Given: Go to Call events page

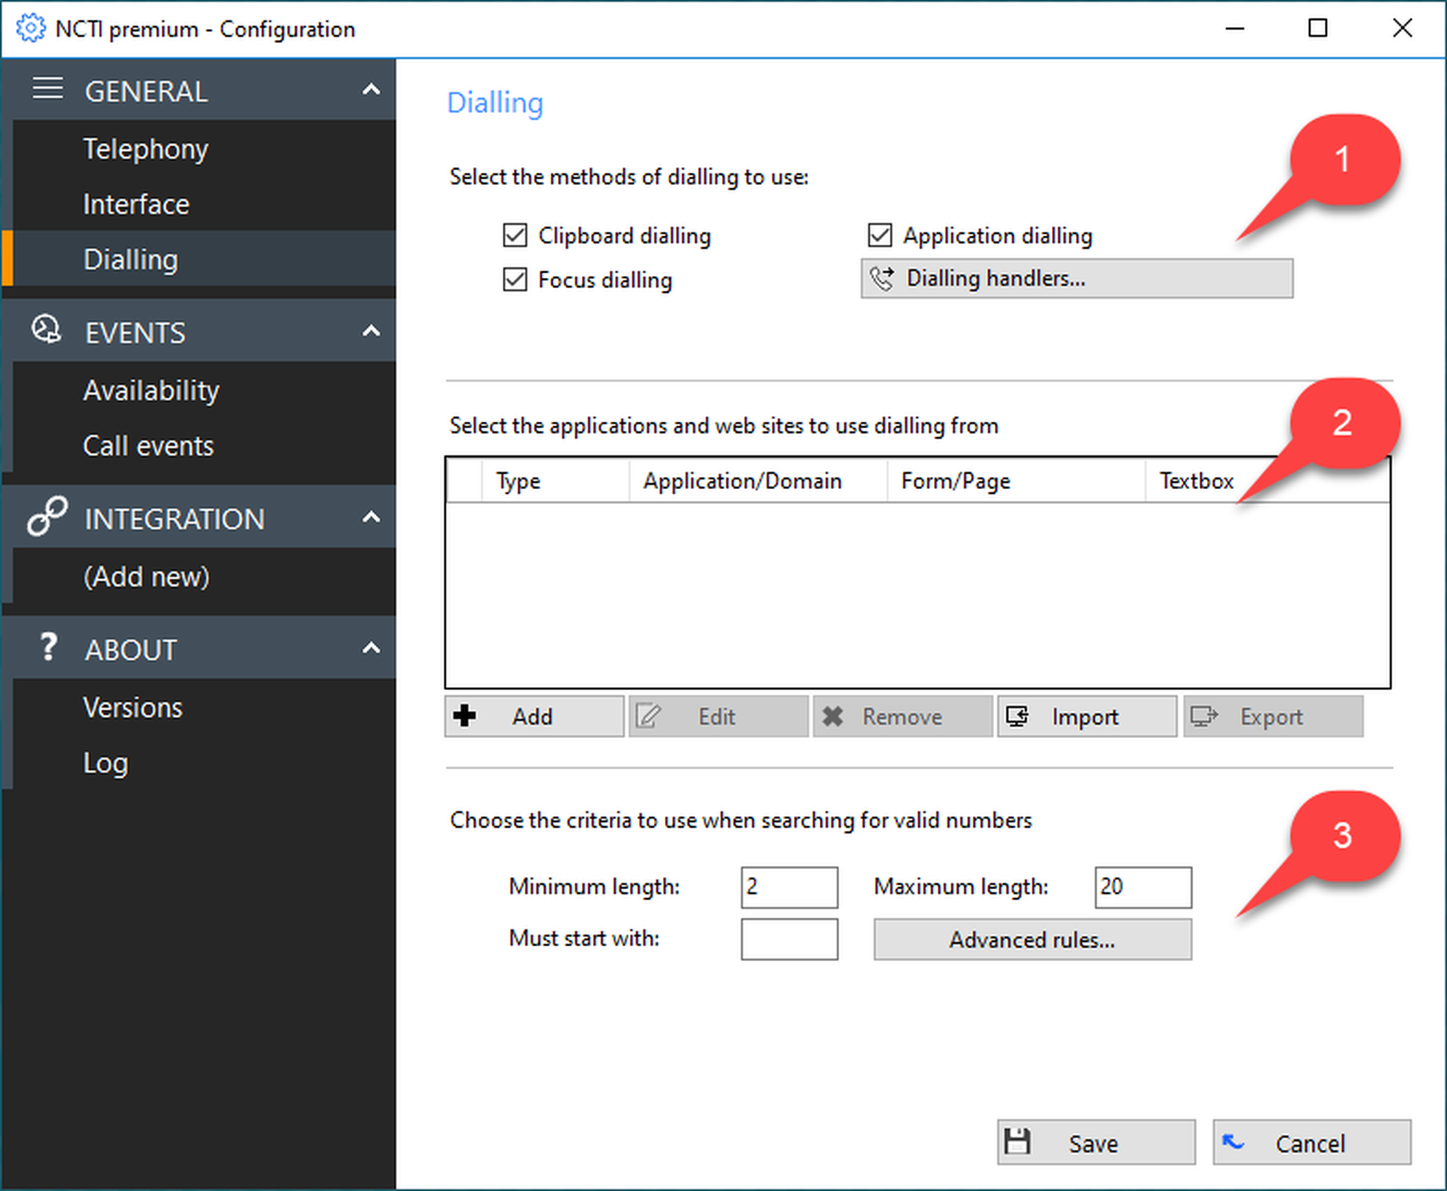Looking at the screenshot, I should tap(148, 446).
